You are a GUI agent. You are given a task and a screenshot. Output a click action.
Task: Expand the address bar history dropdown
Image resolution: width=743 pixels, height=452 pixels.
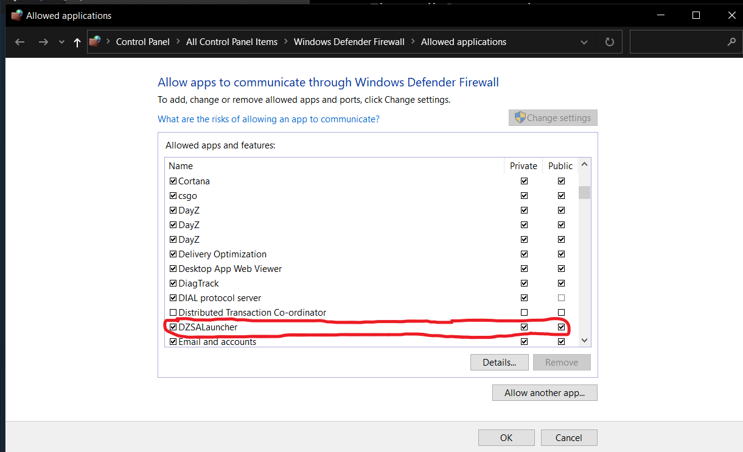coord(584,42)
